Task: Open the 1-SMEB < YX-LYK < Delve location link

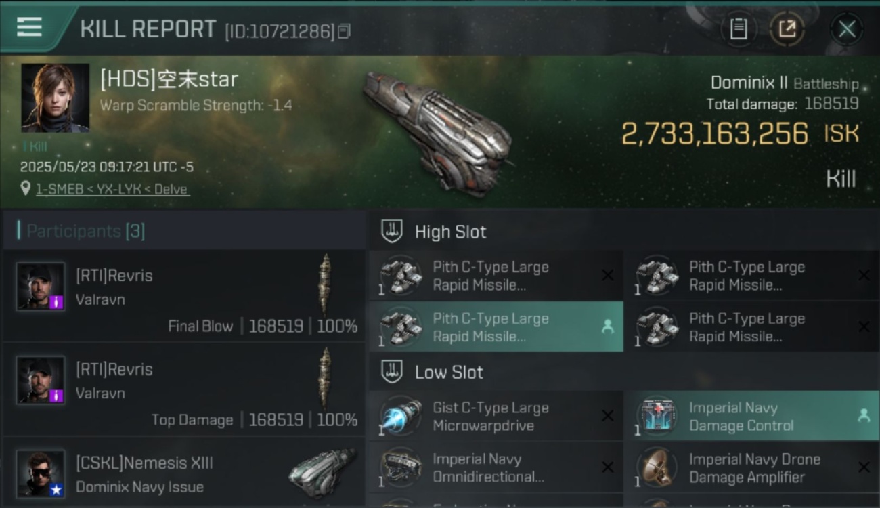Action: [112, 190]
